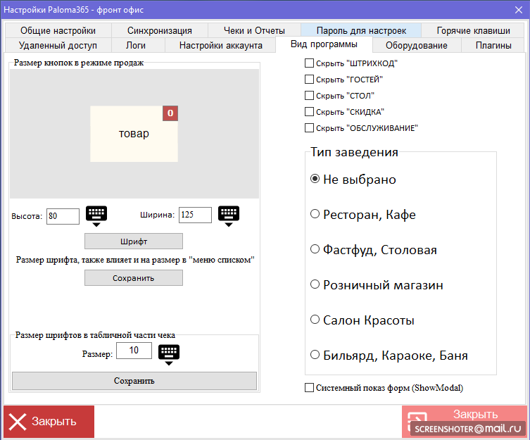Select Ресторан, Кафе establishment type
The width and height of the screenshot is (530, 440).
coord(315,215)
